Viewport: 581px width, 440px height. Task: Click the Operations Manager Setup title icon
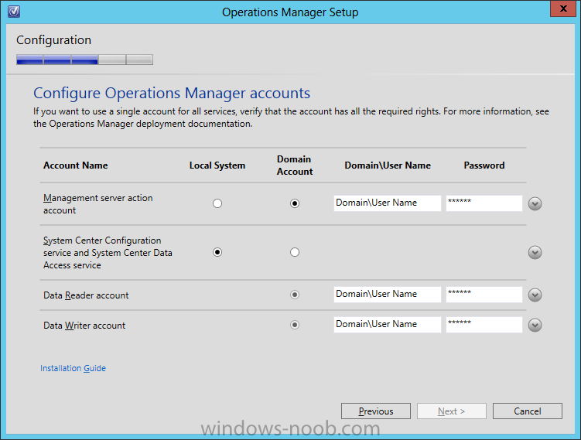(14, 12)
